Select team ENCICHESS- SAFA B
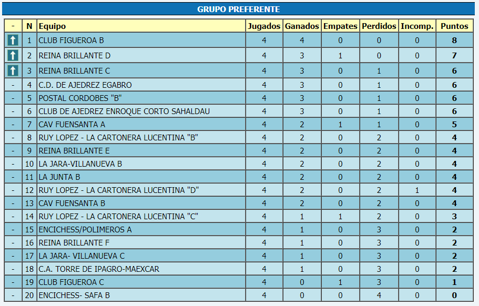The height and width of the screenshot is (306, 479). point(74,295)
